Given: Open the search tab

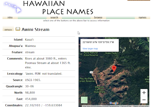Looking at the screenshot, I should pos(54,18).
